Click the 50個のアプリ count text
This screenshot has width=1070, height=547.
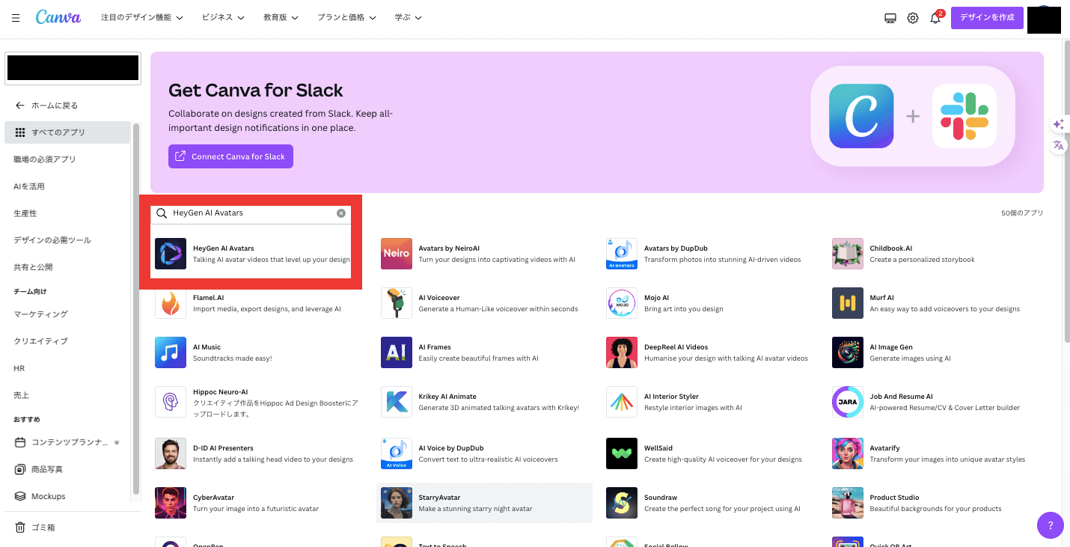[1022, 213]
